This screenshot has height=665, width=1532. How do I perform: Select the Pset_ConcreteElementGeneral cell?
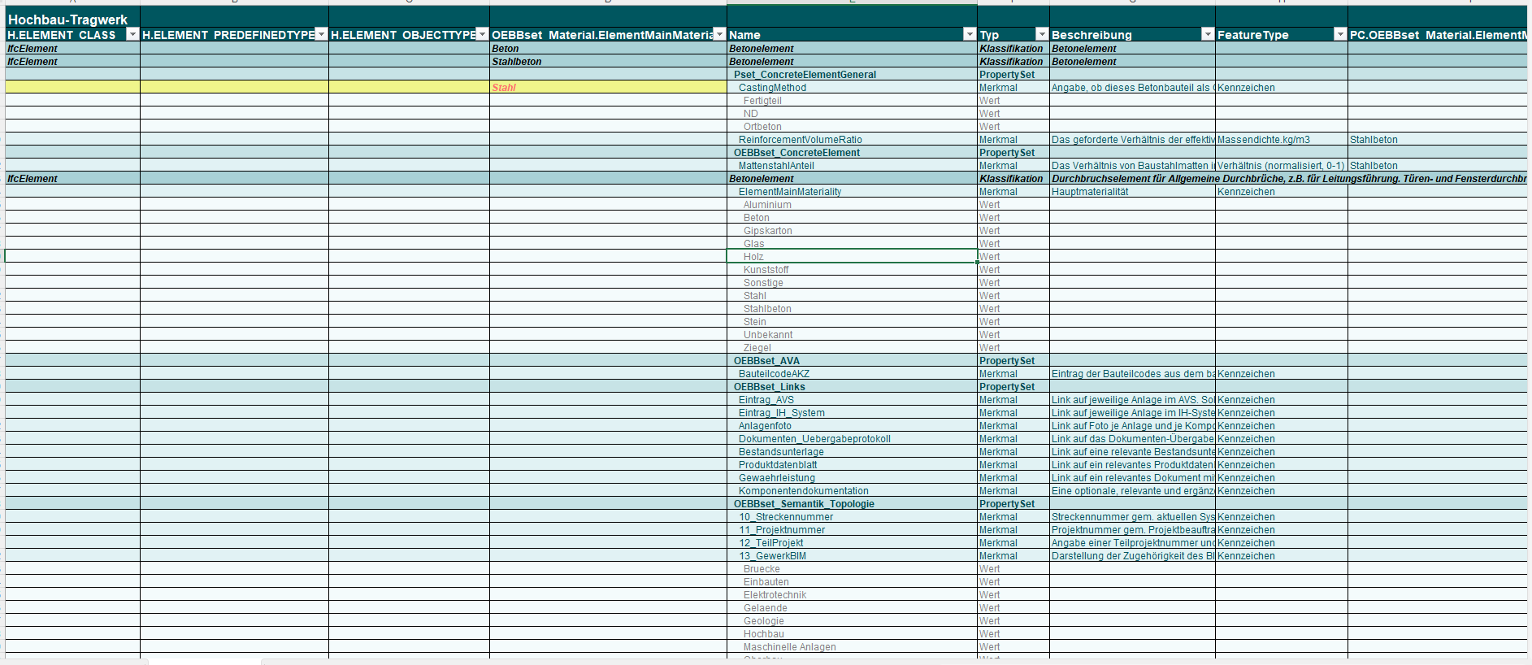[852, 75]
